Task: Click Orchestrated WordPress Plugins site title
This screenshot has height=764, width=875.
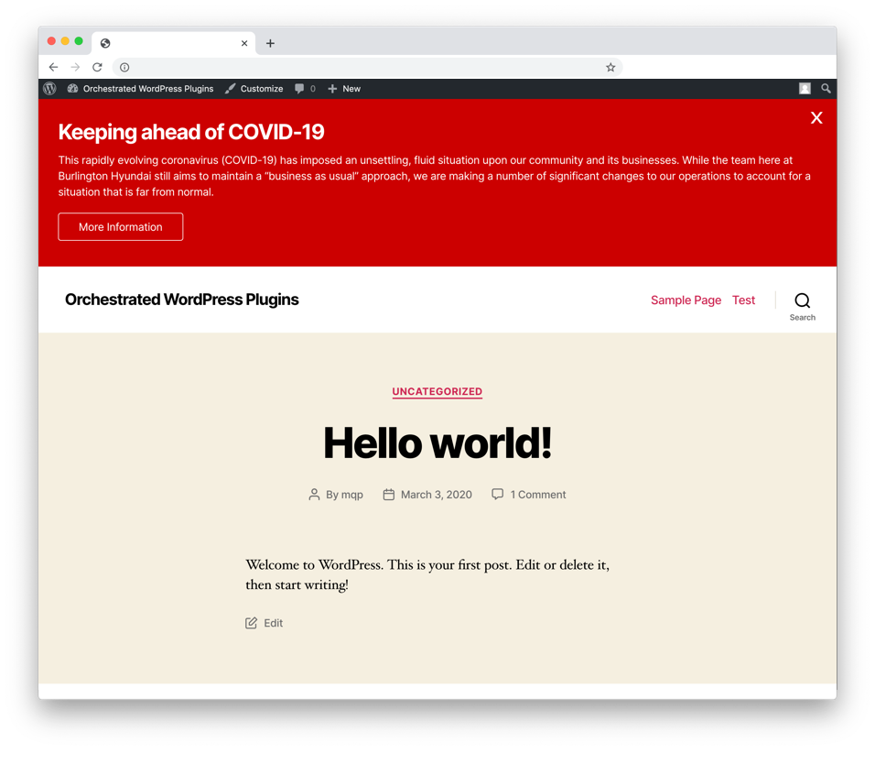Action: click(182, 300)
